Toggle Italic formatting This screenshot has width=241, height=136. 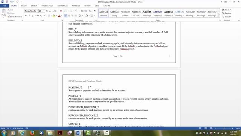pos(29,15)
